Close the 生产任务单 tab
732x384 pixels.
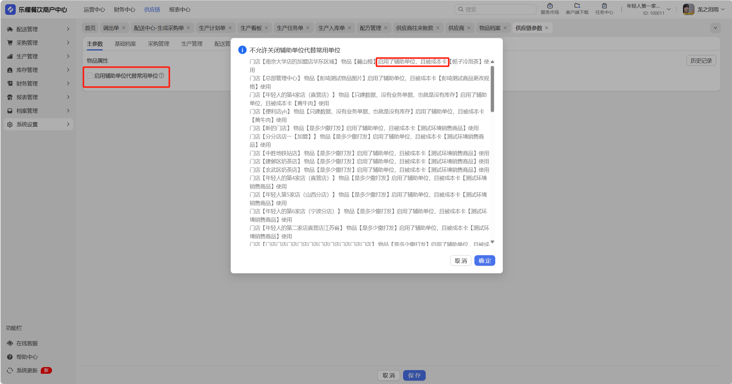308,28
